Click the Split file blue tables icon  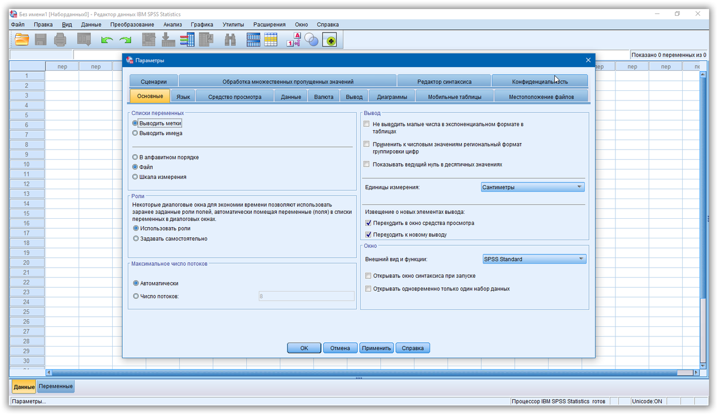point(254,39)
